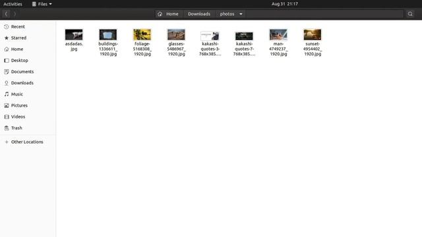Click the Trash label in sidebar

point(16,128)
